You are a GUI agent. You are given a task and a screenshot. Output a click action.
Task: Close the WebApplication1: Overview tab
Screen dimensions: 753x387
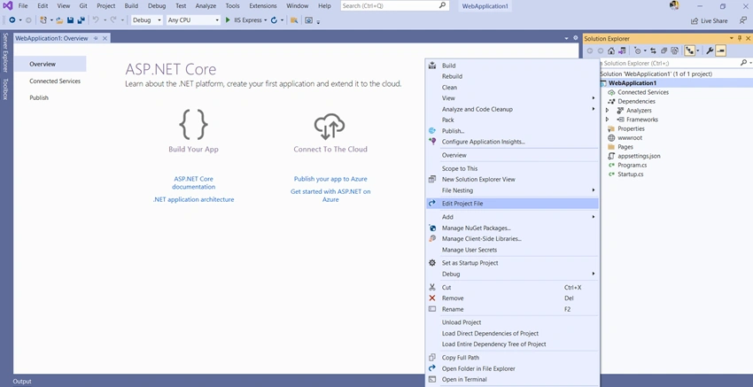click(105, 38)
